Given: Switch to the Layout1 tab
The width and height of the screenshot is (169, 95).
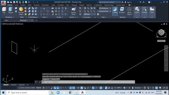Looking at the screenshot, I should (13, 85).
